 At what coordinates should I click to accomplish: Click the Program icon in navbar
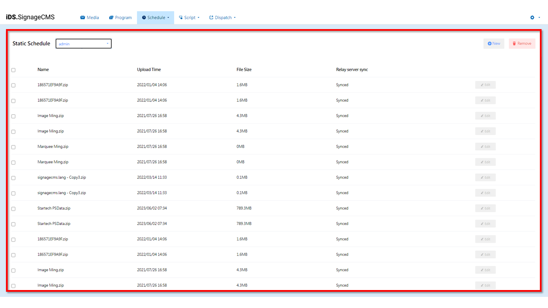tap(111, 18)
